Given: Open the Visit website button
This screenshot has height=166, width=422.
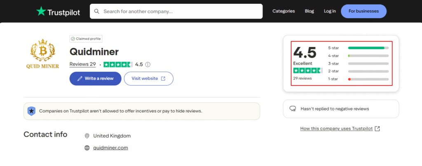Looking at the screenshot, I should click(148, 78).
